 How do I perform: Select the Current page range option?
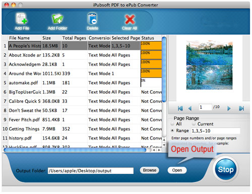(x=194, y=124)
